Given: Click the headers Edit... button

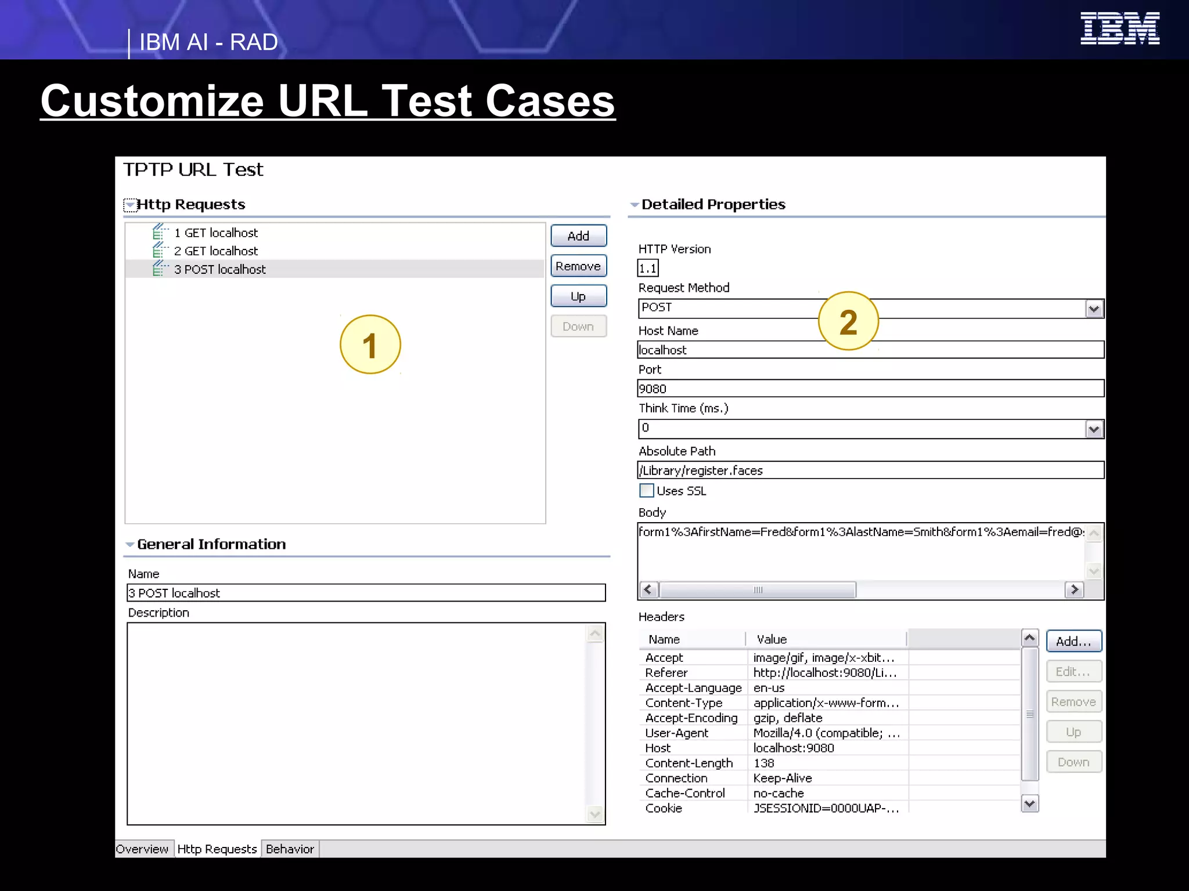Looking at the screenshot, I should (1074, 672).
